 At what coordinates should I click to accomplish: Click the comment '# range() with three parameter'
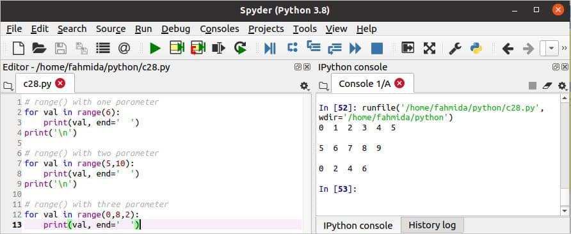point(96,205)
